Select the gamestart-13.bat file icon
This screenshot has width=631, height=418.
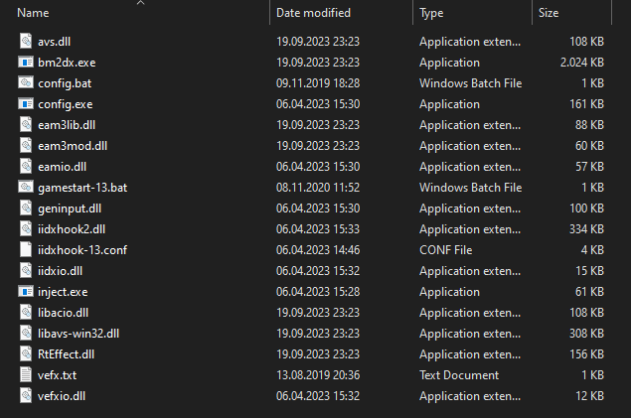27,188
